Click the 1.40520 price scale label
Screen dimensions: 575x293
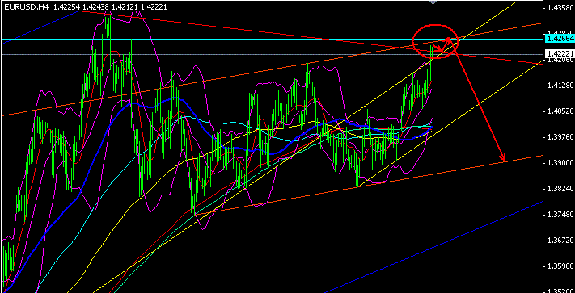560,111
